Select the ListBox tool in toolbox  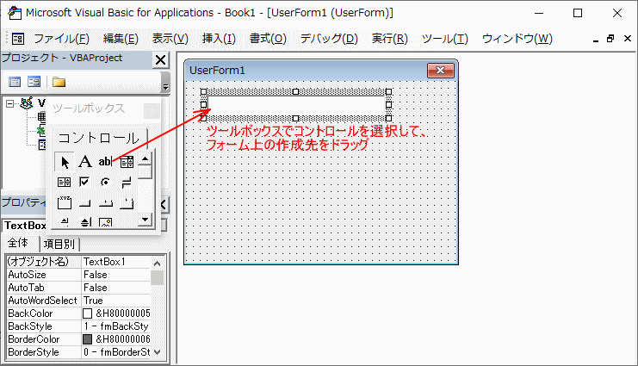[x=65, y=182]
